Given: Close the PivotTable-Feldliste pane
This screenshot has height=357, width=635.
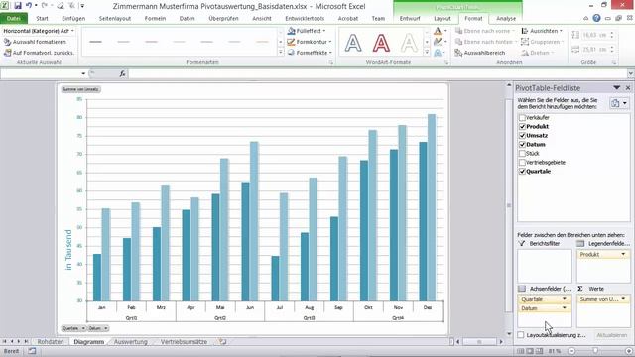Looking at the screenshot, I should (x=628, y=88).
